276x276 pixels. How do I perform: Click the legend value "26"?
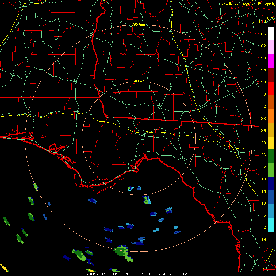(x=263, y=155)
